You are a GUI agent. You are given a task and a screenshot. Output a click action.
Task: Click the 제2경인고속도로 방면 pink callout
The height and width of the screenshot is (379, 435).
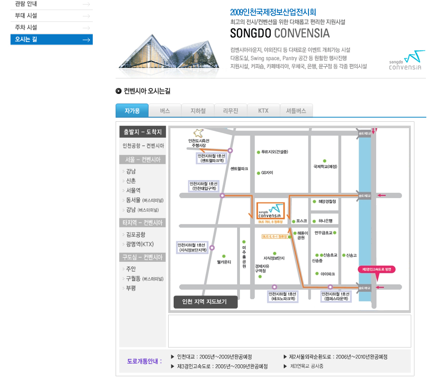pyautogui.click(x=377, y=270)
